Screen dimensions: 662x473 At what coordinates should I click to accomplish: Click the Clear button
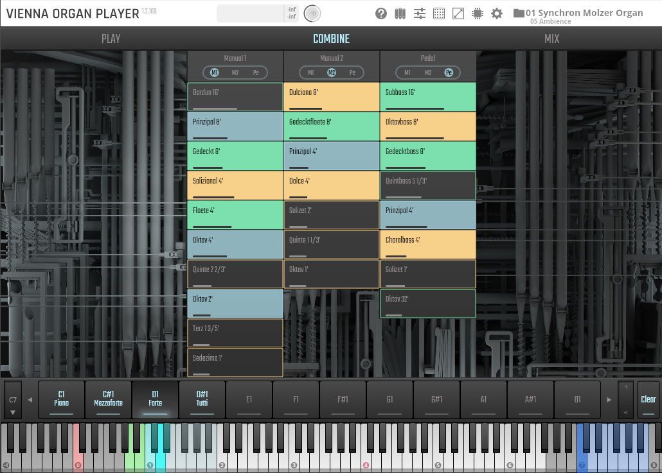pyautogui.click(x=648, y=400)
